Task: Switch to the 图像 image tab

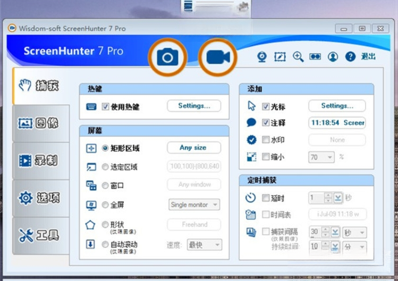Action: point(40,123)
